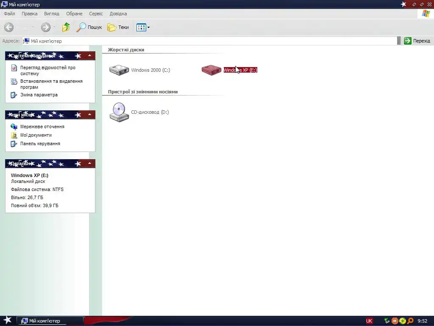Click Файлова система: NTFS text

37,190
